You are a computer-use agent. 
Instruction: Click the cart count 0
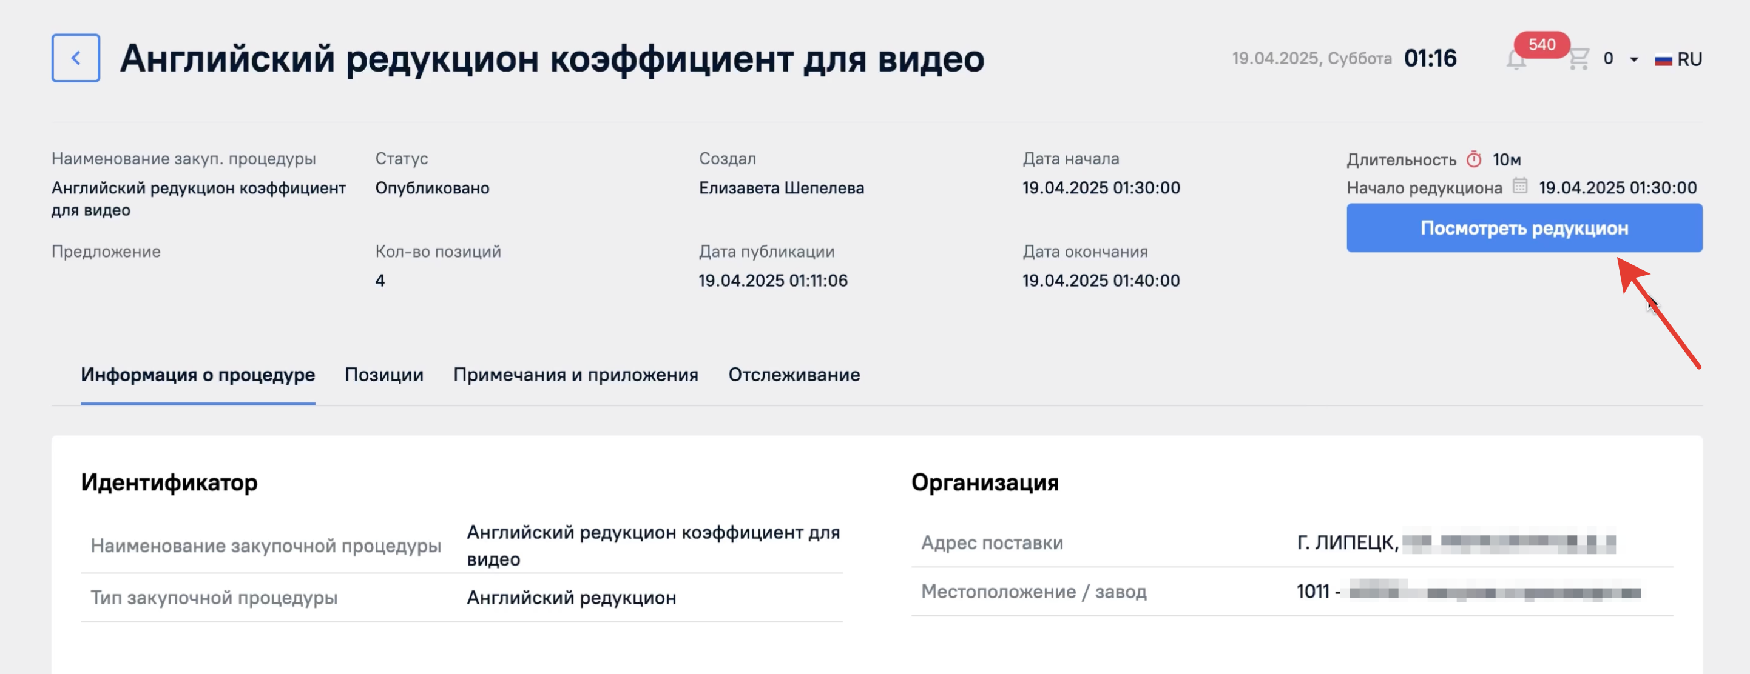coord(1608,59)
